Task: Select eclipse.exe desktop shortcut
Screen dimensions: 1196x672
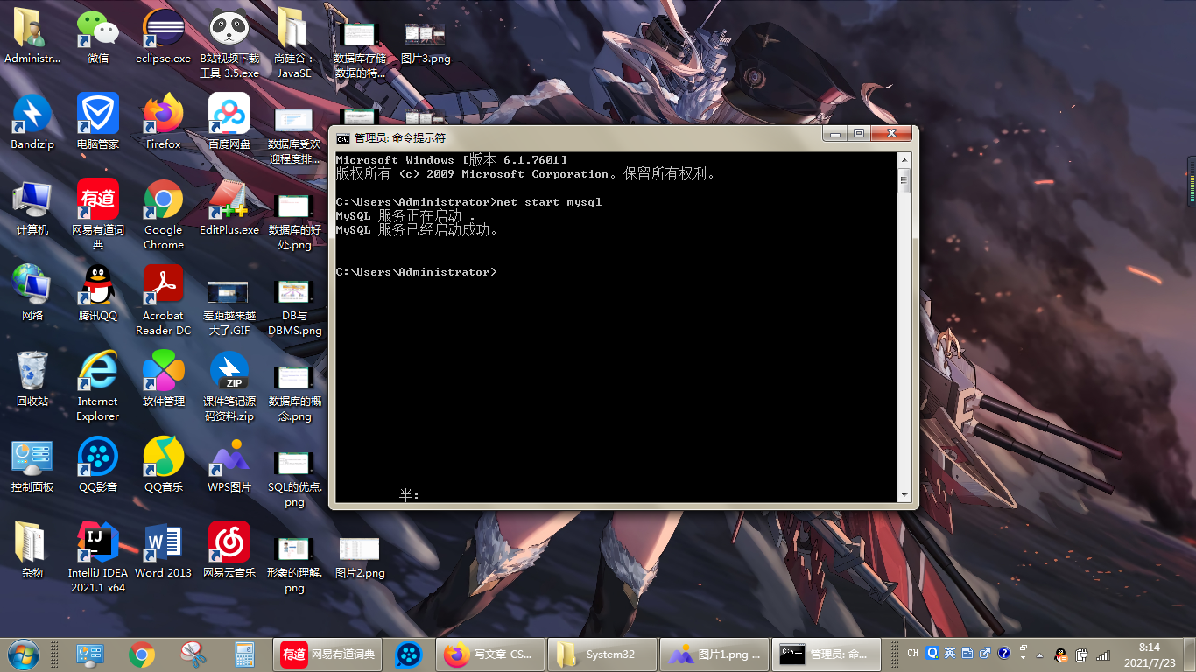Action: [x=164, y=37]
